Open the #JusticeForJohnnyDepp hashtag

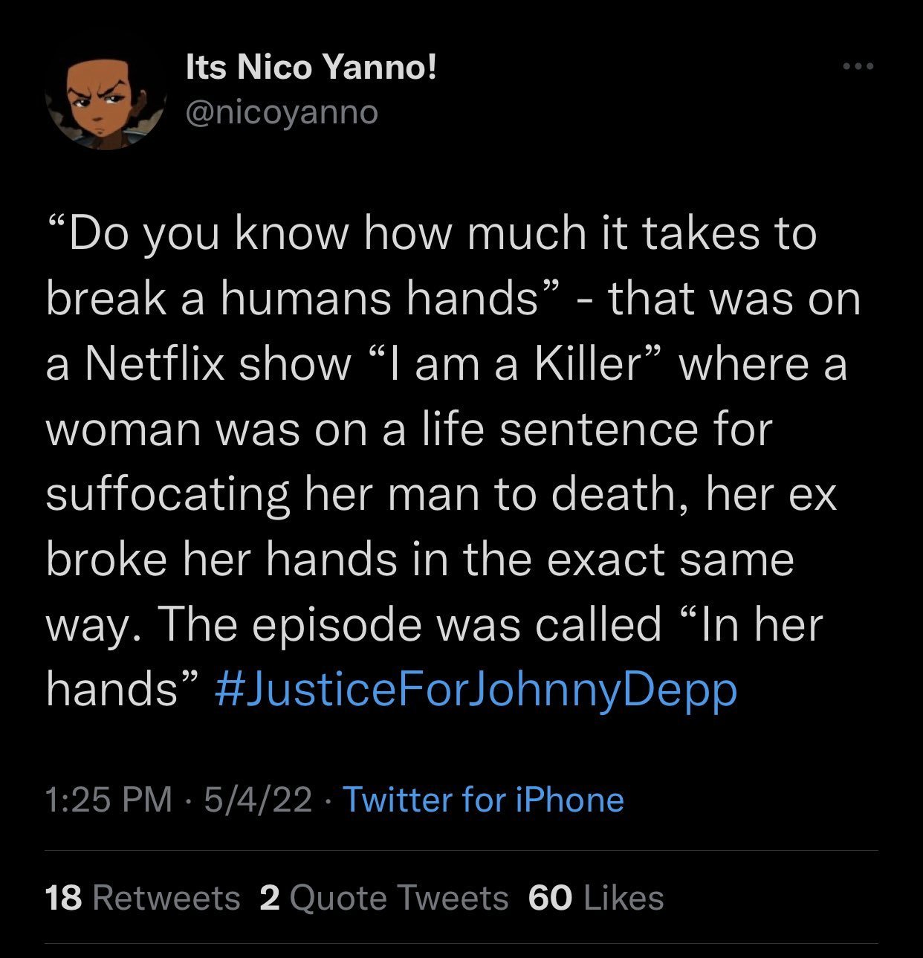476,690
